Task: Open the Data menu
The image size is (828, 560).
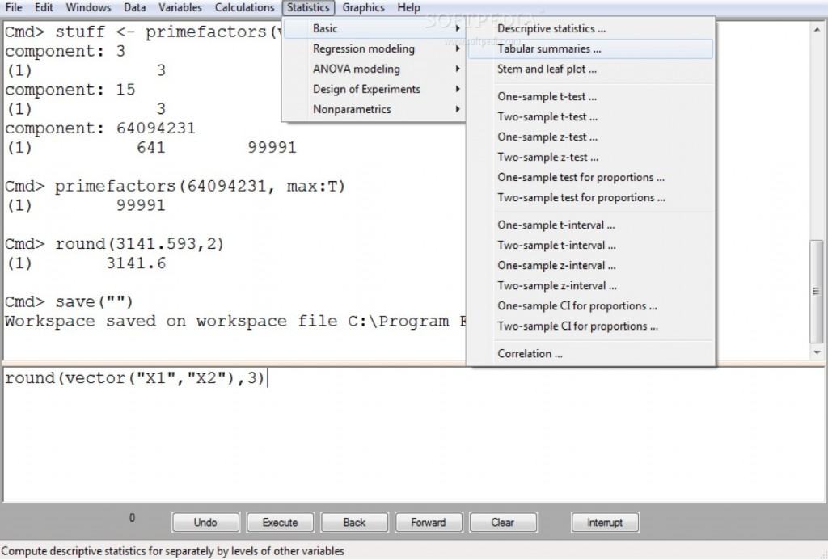Action: pos(134,7)
